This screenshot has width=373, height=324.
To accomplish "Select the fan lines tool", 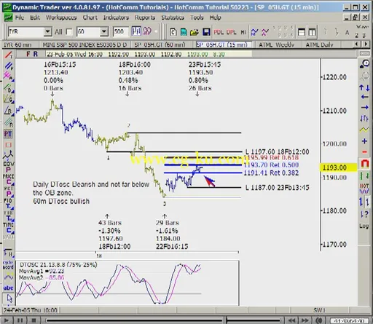I will [x=8, y=99].
